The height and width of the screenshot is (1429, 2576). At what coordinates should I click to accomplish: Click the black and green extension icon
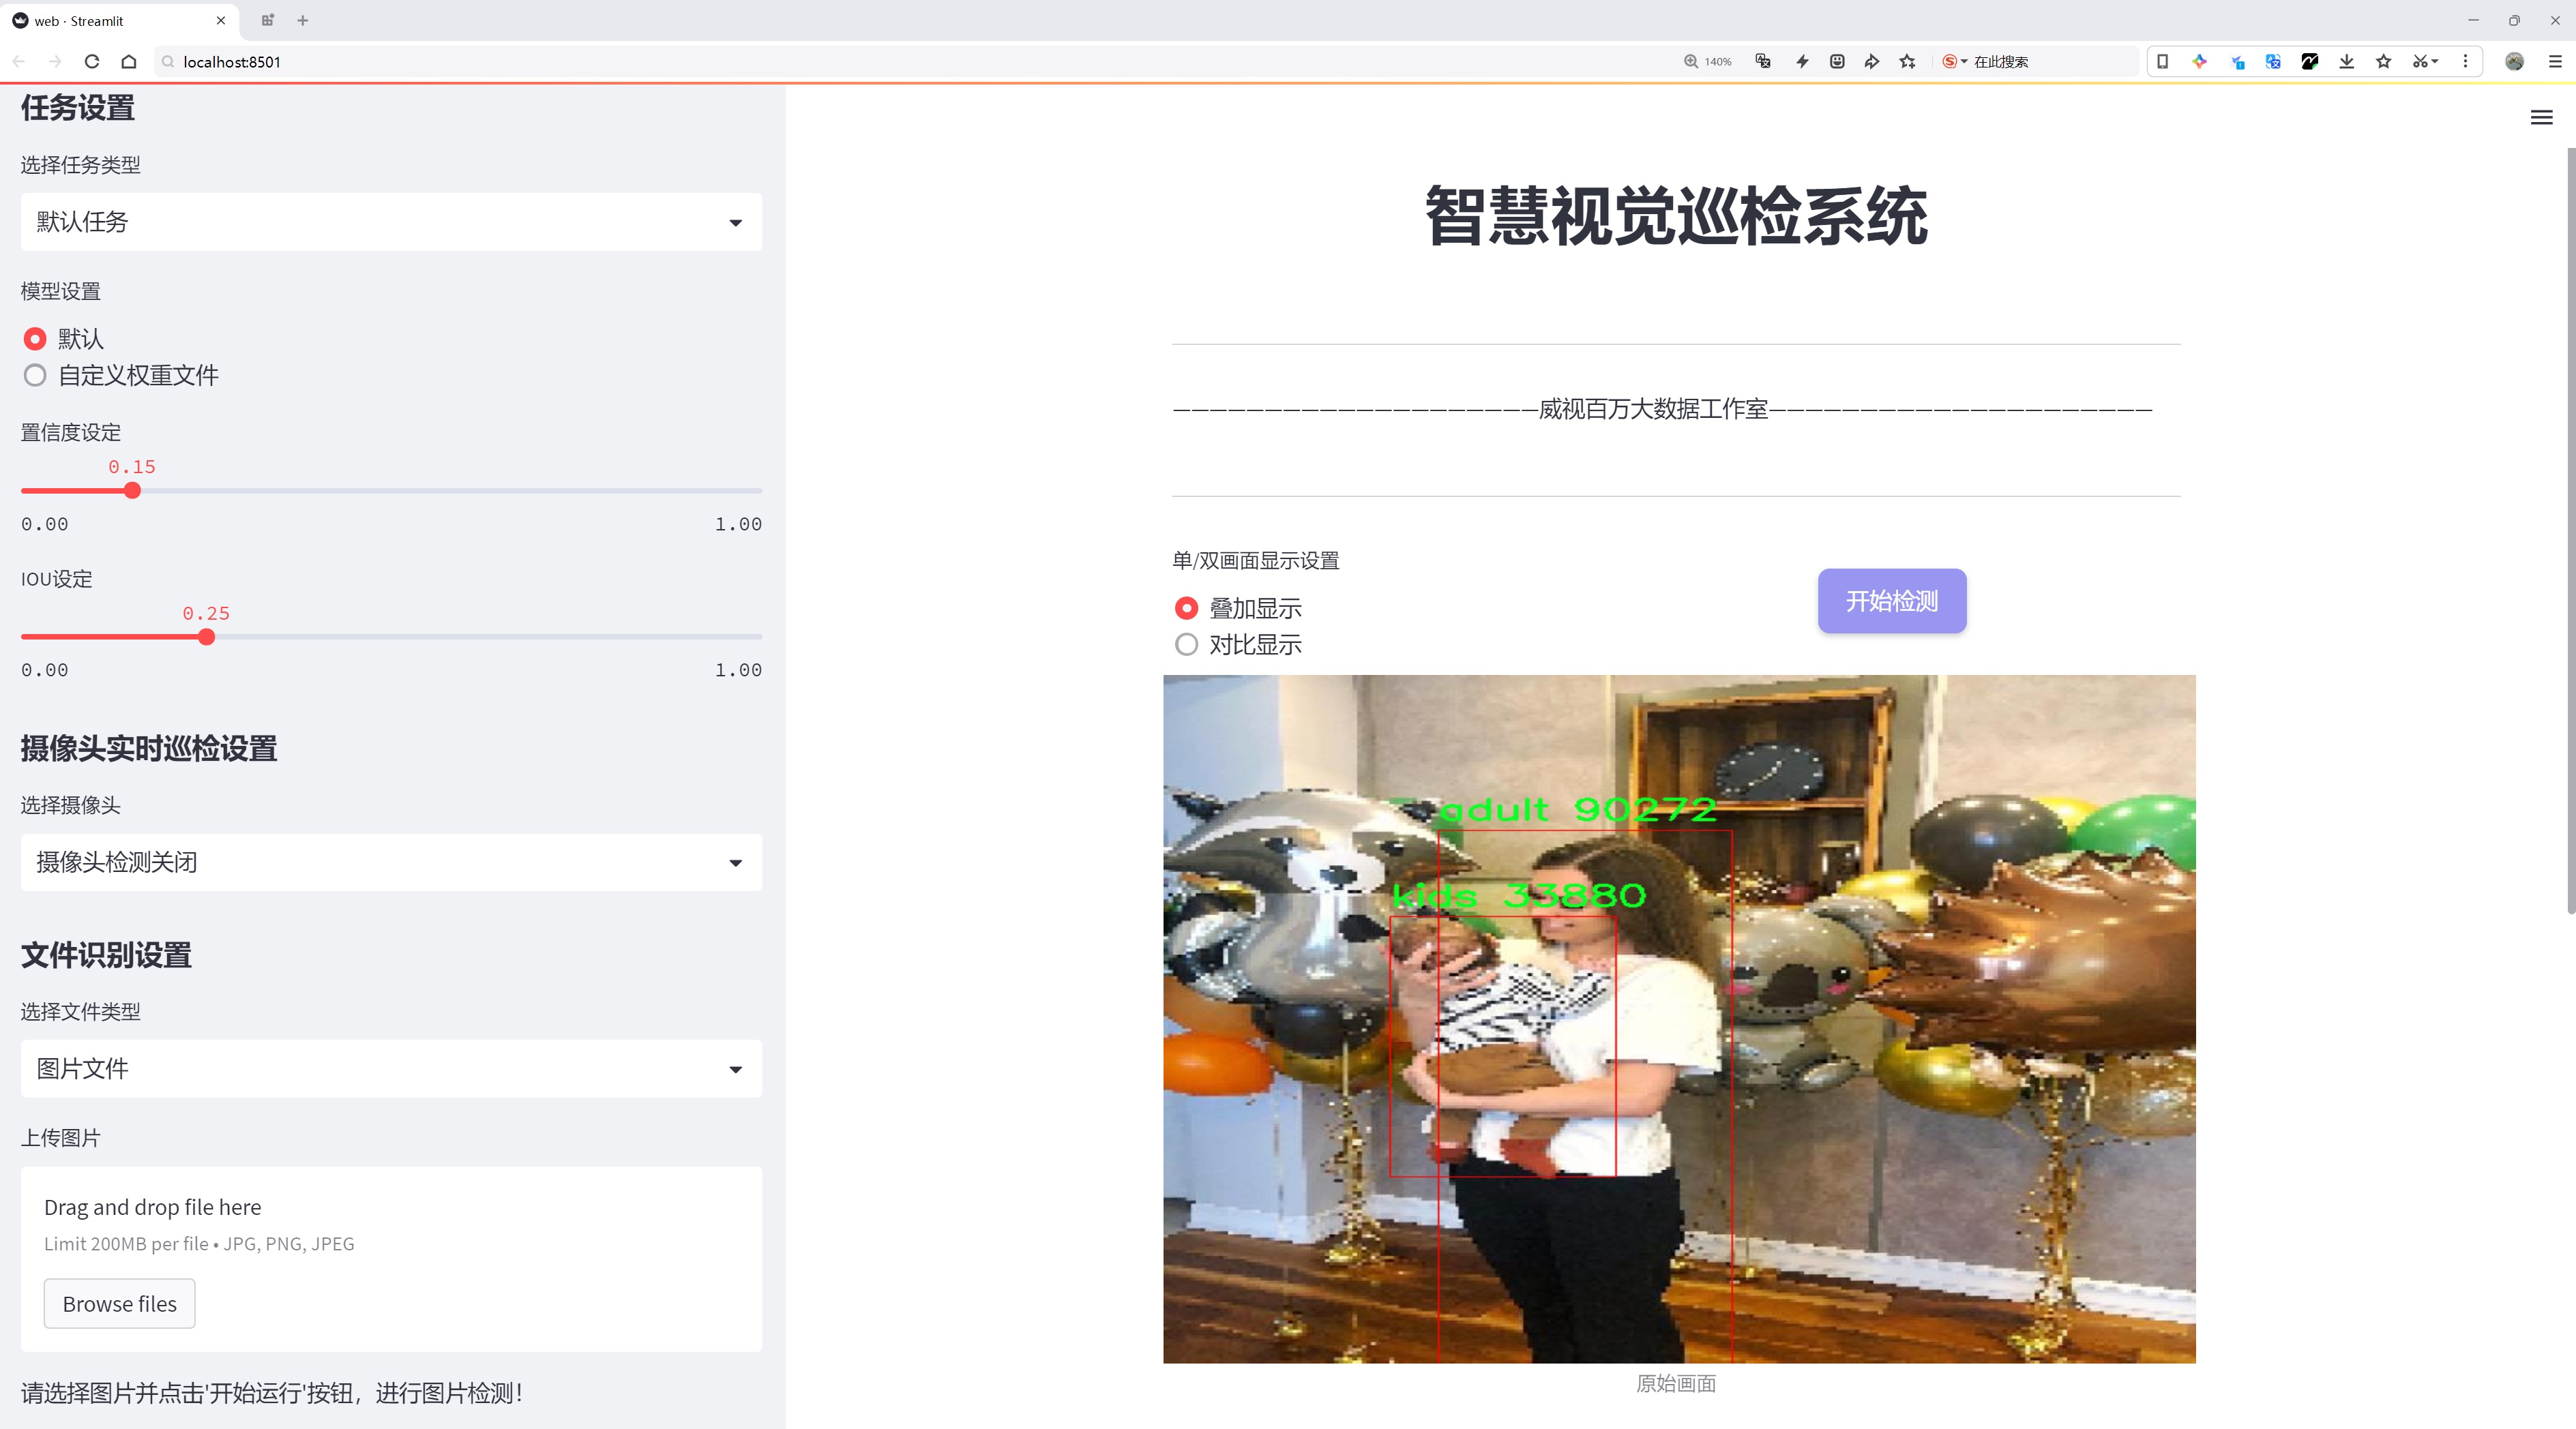2310,61
